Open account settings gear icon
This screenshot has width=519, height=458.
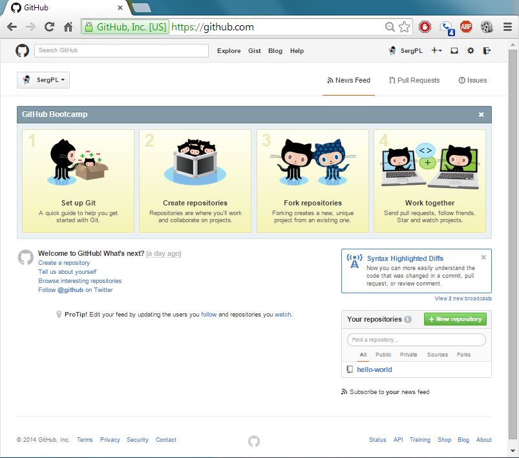(471, 50)
